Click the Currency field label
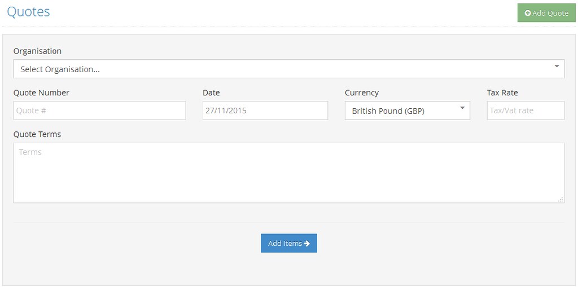 pos(362,93)
